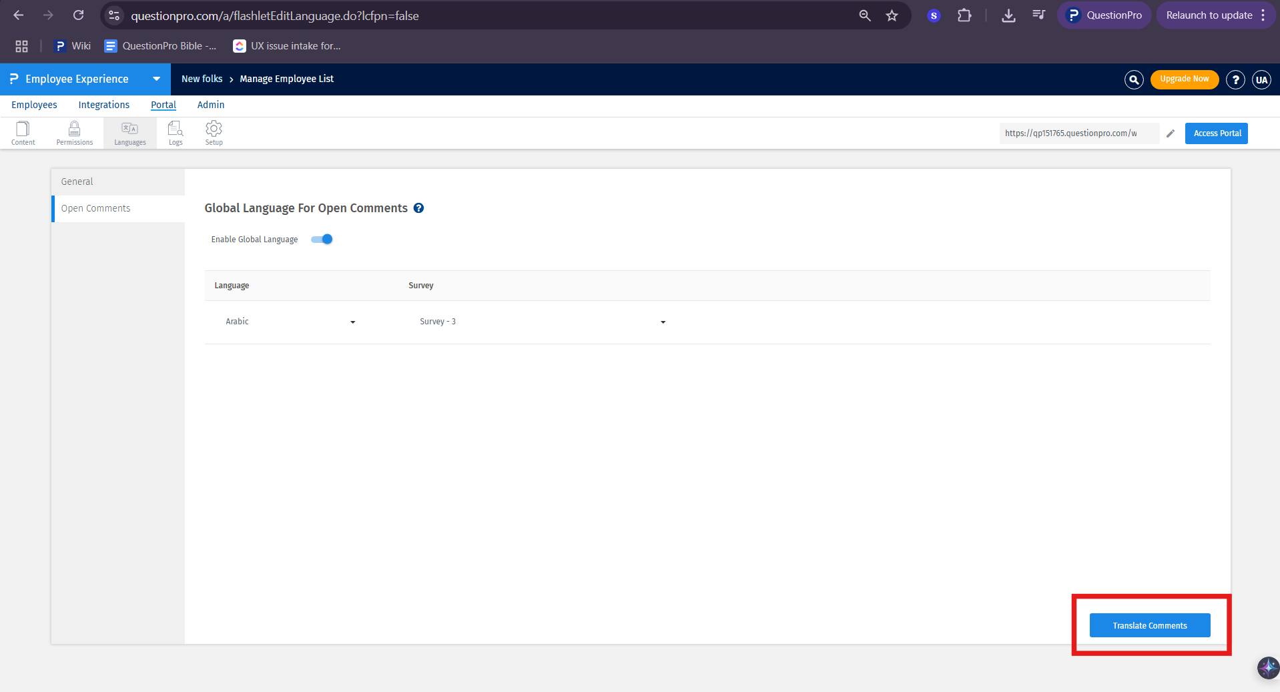Click the header search icon
This screenshot has width=1280, height=692.
(x=1134, y=79)
